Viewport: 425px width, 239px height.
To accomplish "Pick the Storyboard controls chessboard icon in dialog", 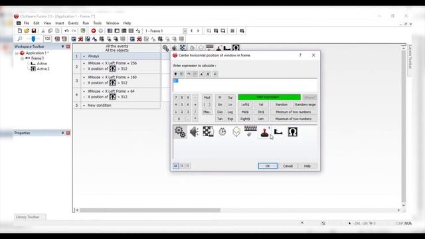I will pyautogui.click(x=208, y=131).
